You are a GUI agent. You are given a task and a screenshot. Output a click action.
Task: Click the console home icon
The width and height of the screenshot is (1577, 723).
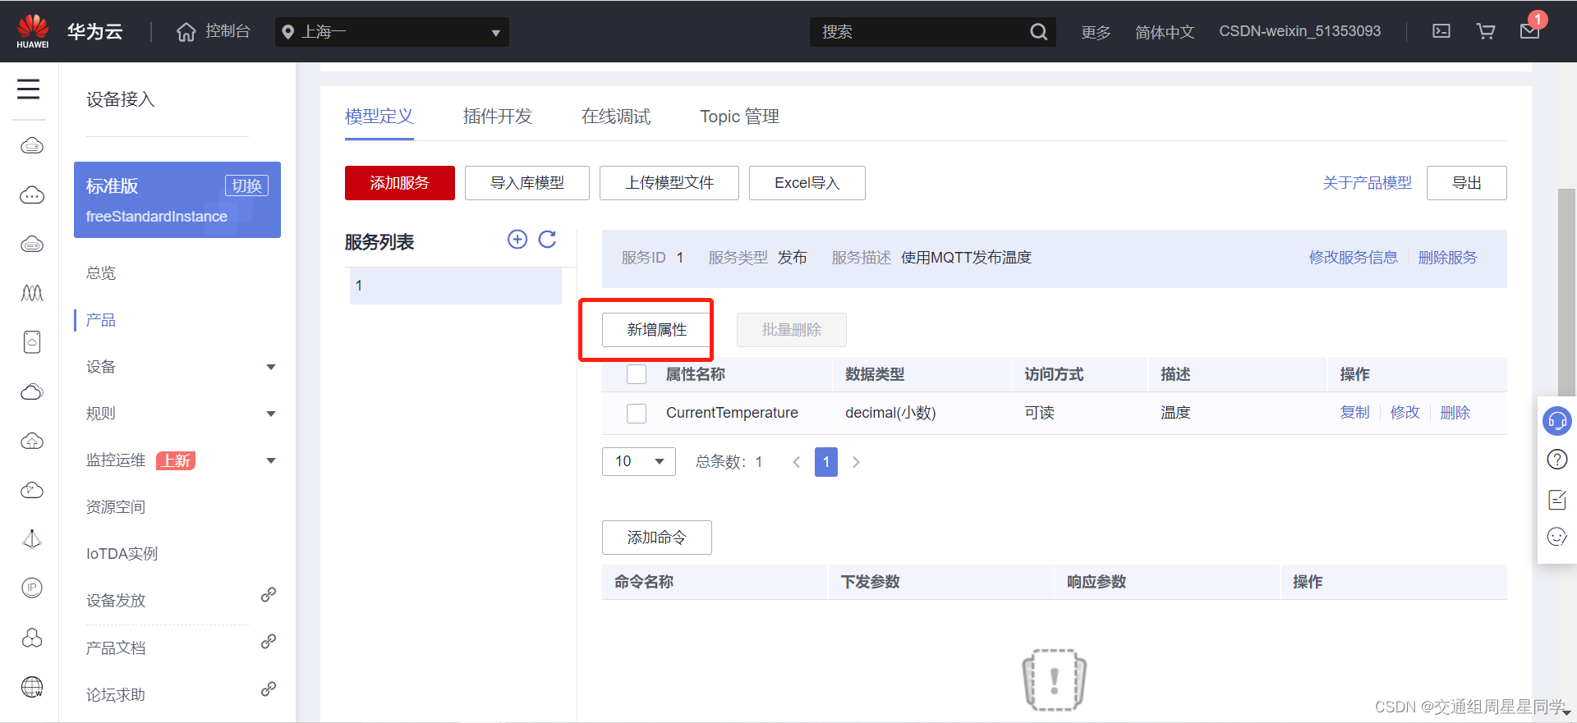(186, 31)
